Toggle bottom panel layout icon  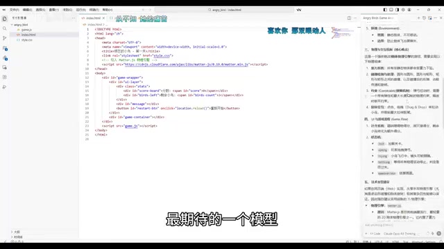click(391, 10)
